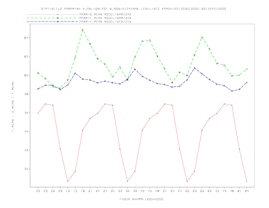Click the x-axis tick label 12

[68, 191]
